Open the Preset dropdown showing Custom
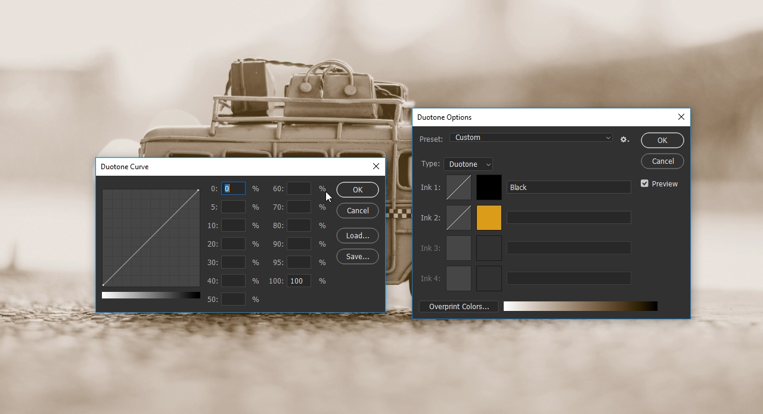The image size is (763, 414). (531, 138)
